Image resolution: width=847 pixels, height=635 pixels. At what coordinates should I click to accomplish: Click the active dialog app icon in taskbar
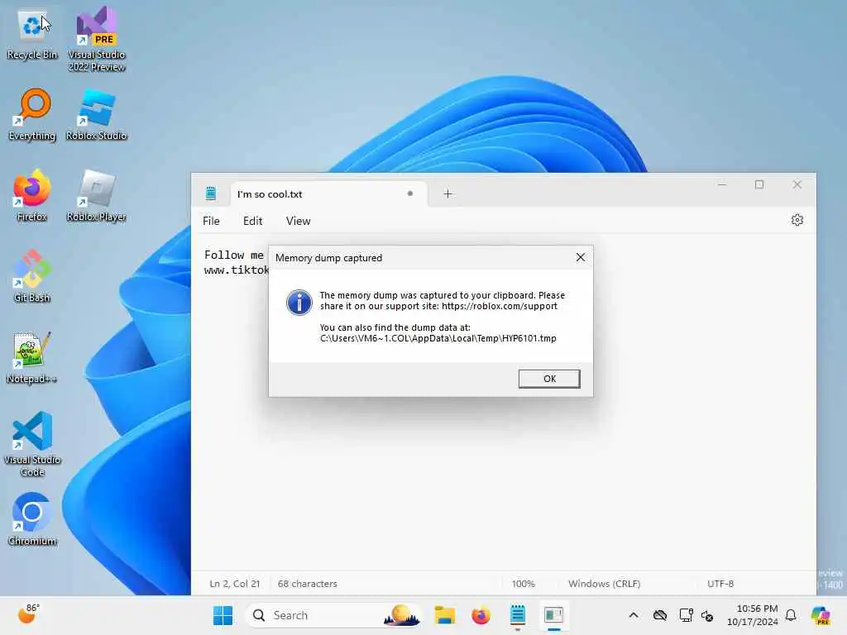point(553,615)
